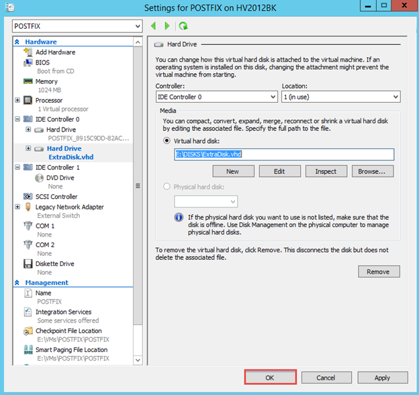This screenshot has height=395, width=419.
Task: Select the DVD Drive tree item
Action: point(60,178)
